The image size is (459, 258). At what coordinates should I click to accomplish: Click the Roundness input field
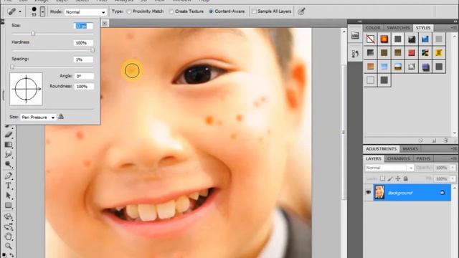pyautogui.click(x=85, y=87)
